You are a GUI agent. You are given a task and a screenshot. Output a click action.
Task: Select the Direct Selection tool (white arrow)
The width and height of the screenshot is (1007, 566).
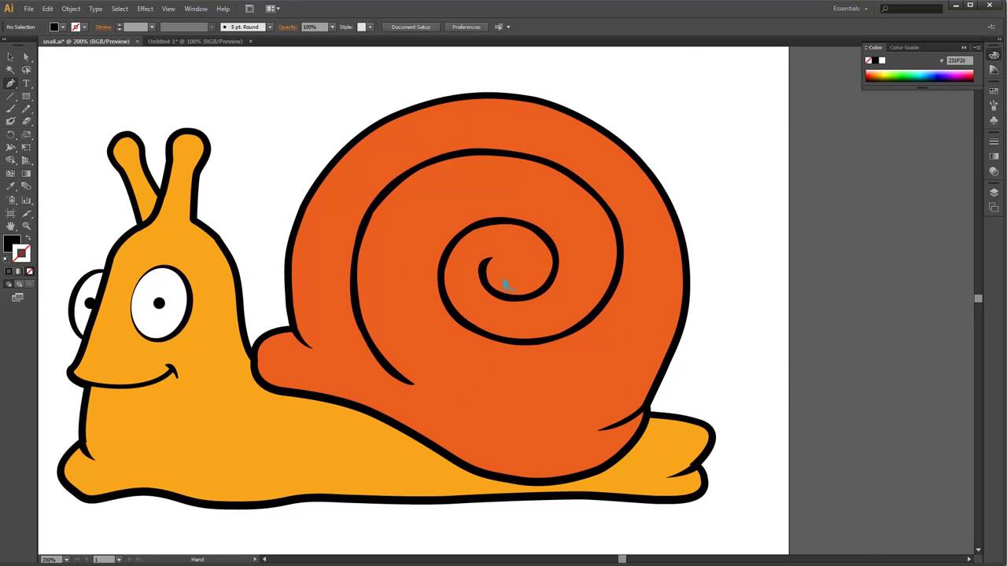coord(26,57)
